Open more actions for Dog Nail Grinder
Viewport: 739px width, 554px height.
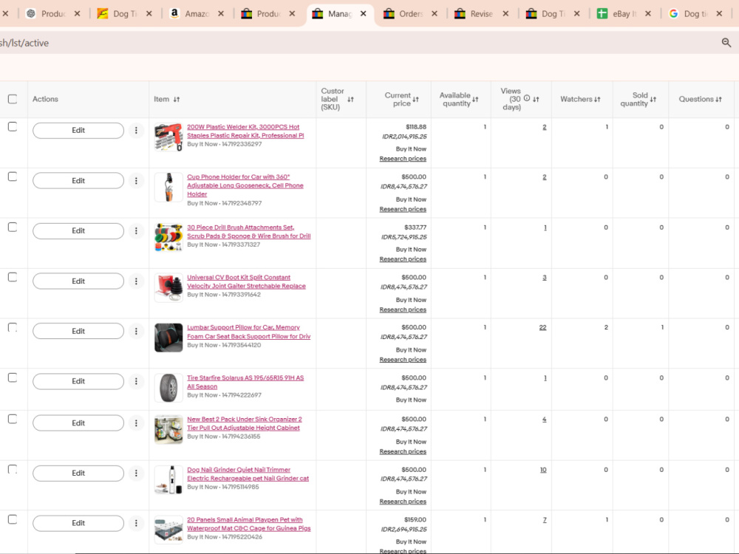point(136,473)
